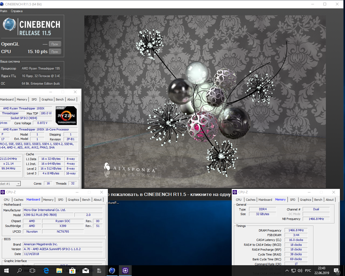This screenshot has height=276, width=345.
Task: Switch to Cinebench via its taskbar icon
Action: coord(112,271)
